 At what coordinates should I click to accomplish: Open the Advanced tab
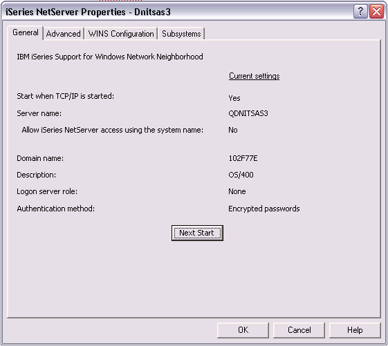64,34
